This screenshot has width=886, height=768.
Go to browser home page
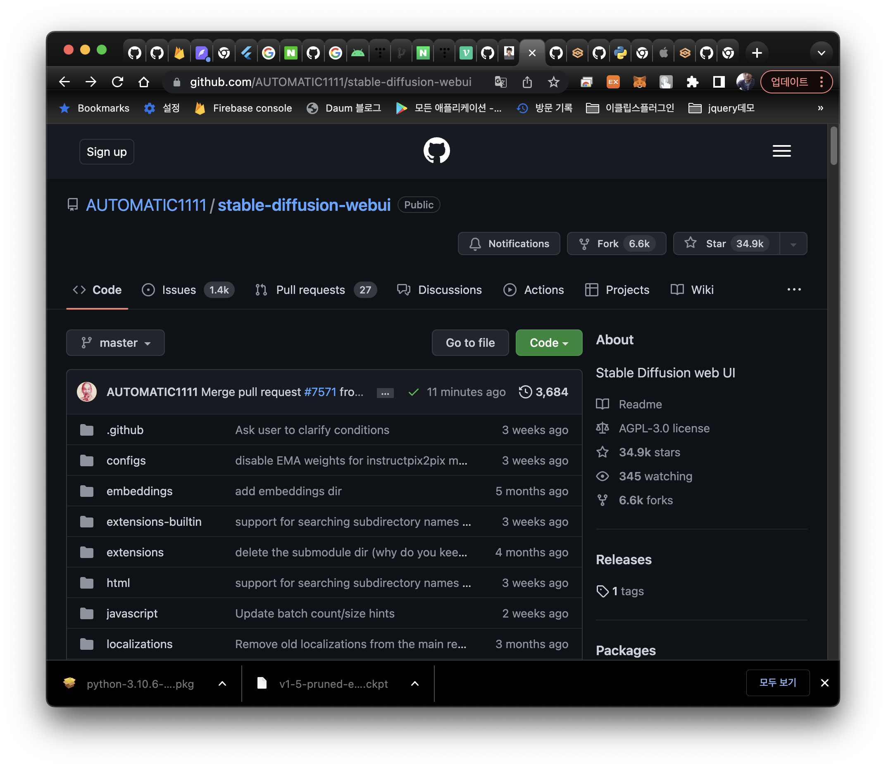pyautogui.click(x=144, y=82)
